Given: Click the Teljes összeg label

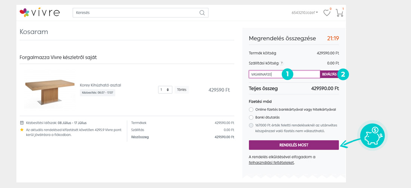Looking at the screenshot, I should coord(263,88).
